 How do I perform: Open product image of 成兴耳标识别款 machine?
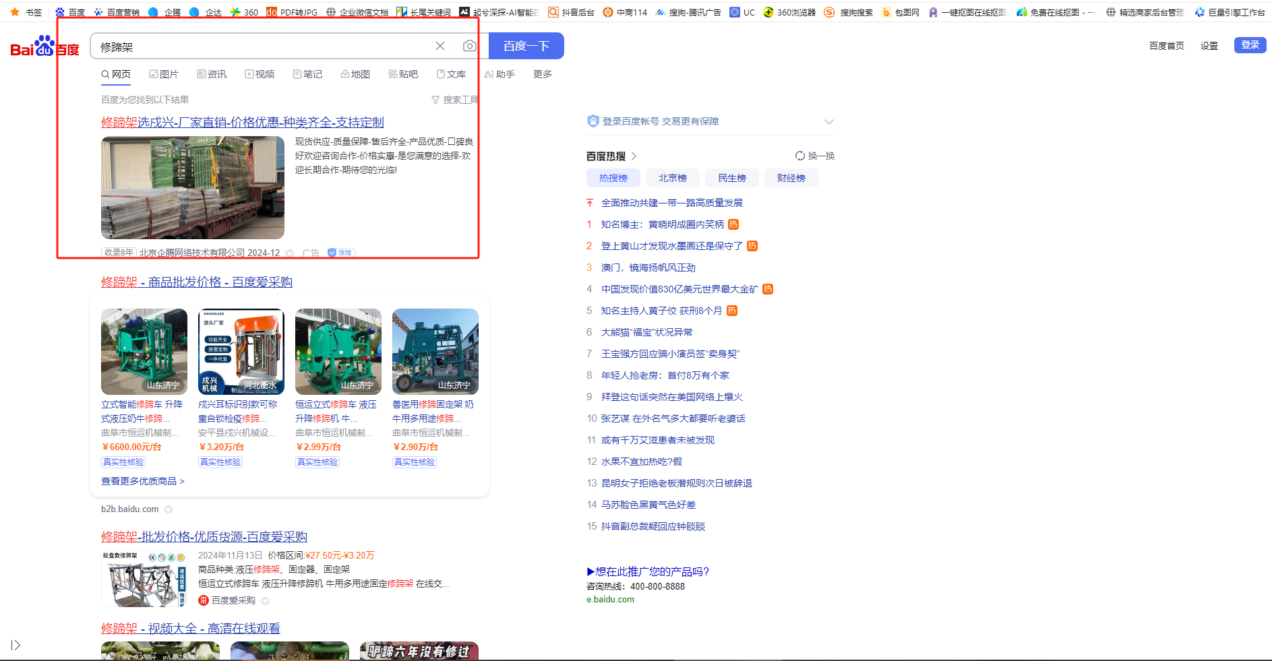(241, 352)
